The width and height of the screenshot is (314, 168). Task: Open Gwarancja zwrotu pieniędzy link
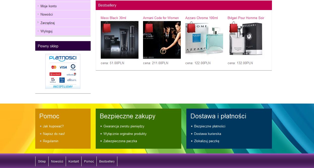[x=124, y=126]
